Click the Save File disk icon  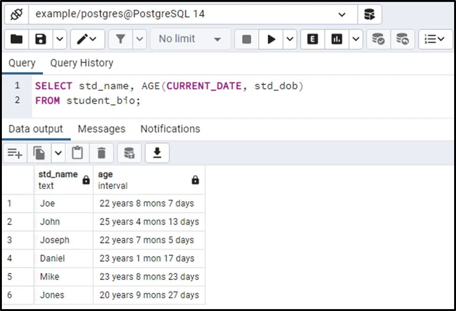click(41, 39)
